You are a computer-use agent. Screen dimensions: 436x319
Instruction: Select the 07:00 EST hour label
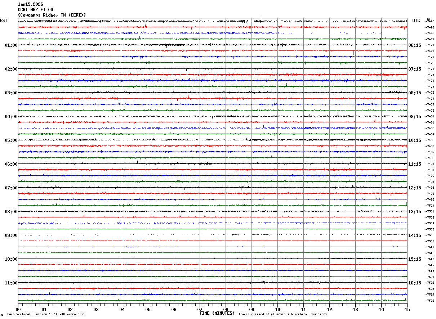[x=11, y=188]
